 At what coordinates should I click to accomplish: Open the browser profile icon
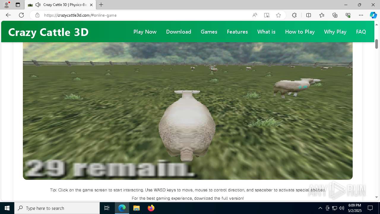click(x=7, y=5)
